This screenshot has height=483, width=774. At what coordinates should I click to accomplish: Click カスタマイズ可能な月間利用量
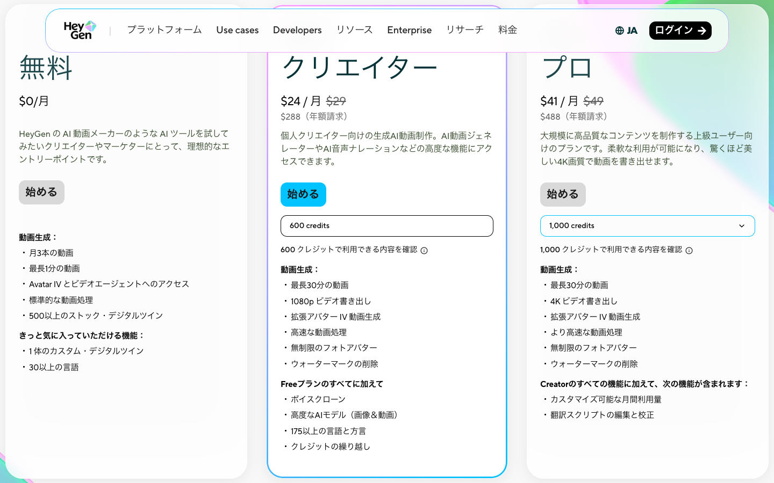click(x=606, y=399)
